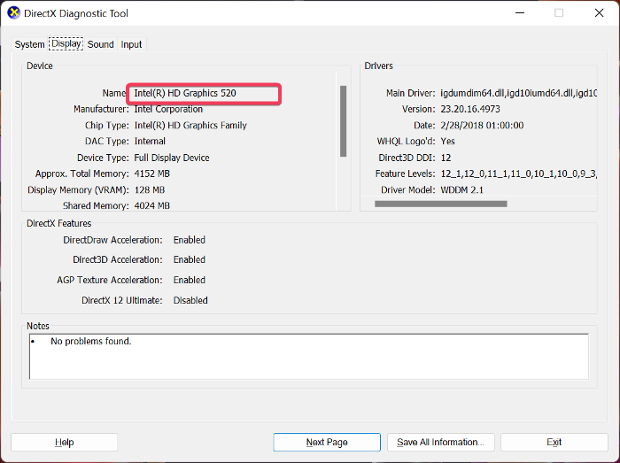Go to the Input tab
Viewport: 620px width, 463px height.
point(131,44)
